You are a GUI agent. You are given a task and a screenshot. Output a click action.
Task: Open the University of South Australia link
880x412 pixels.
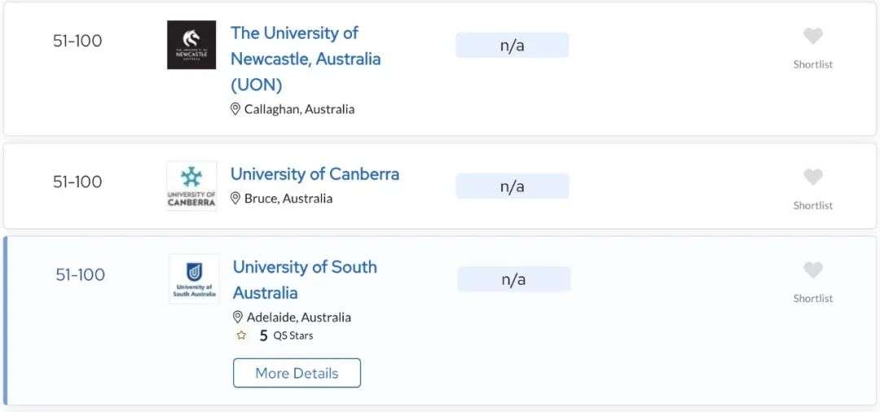[x=305, y=280]
